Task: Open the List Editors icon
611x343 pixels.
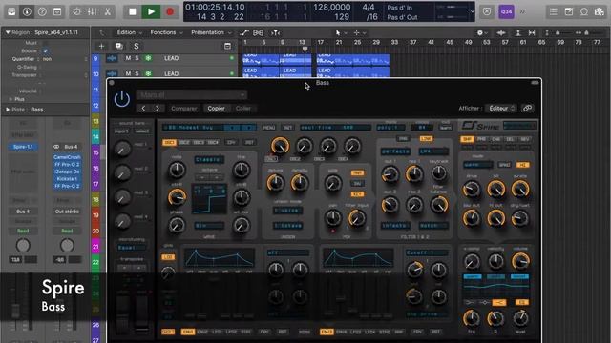Action: click(x=554, y=11)
